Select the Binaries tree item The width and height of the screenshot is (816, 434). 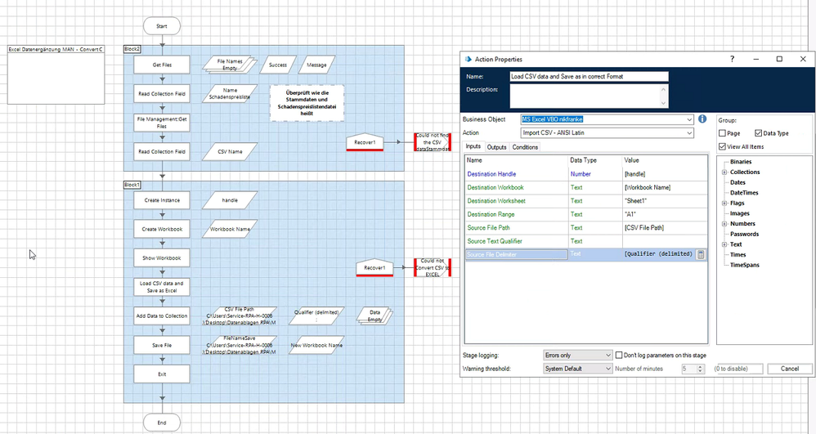tap(741, 162)
